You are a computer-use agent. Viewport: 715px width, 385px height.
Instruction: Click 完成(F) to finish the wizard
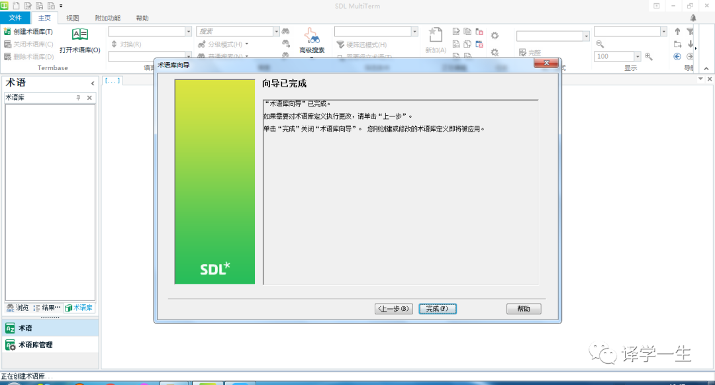coord(438,309)
